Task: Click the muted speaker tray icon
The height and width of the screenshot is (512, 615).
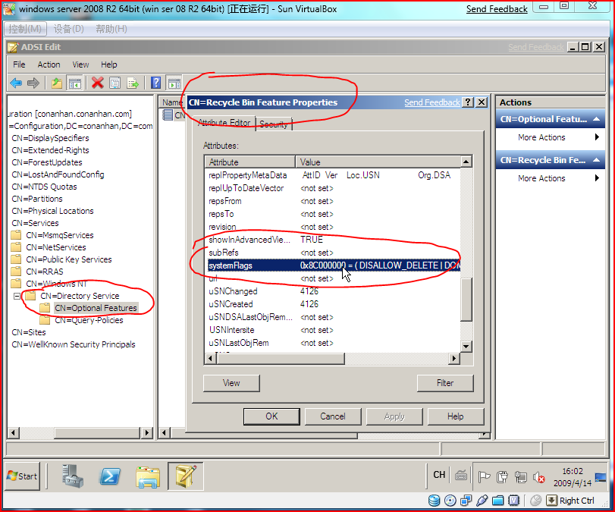Action: (x=539, y=477)
